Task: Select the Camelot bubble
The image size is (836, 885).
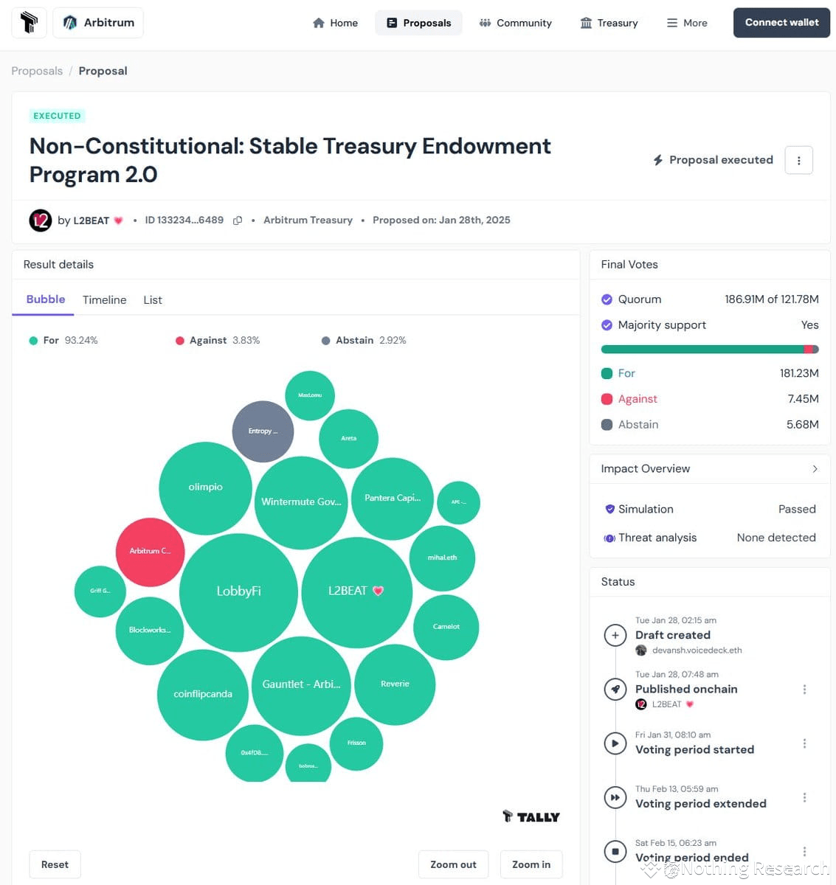Action: 446,627
